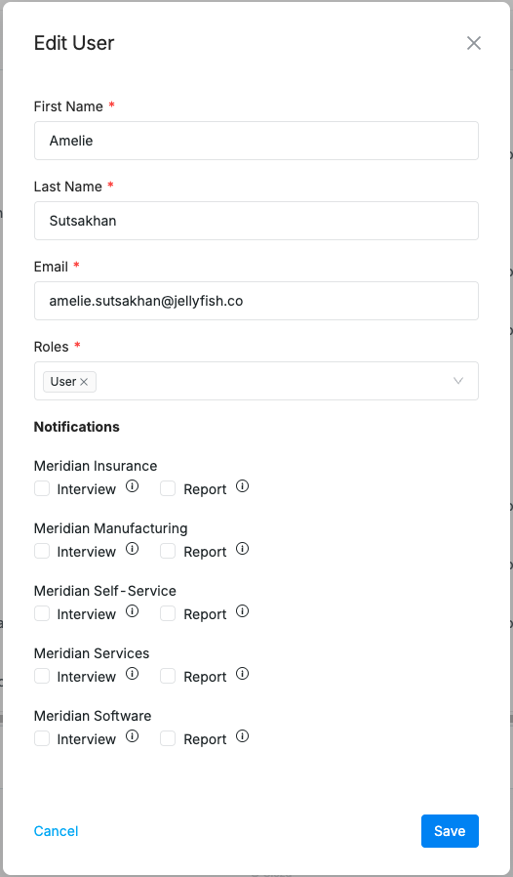Click info icon beside Meridian Insurance Report
The height and width of the screenshot is (877, 513).
[x=242, y=486]
